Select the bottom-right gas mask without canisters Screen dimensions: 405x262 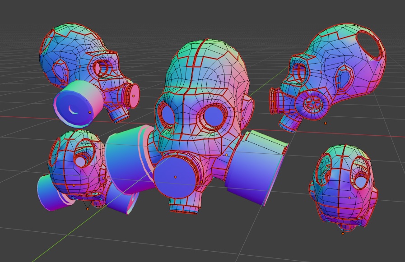tap(344, 187)
